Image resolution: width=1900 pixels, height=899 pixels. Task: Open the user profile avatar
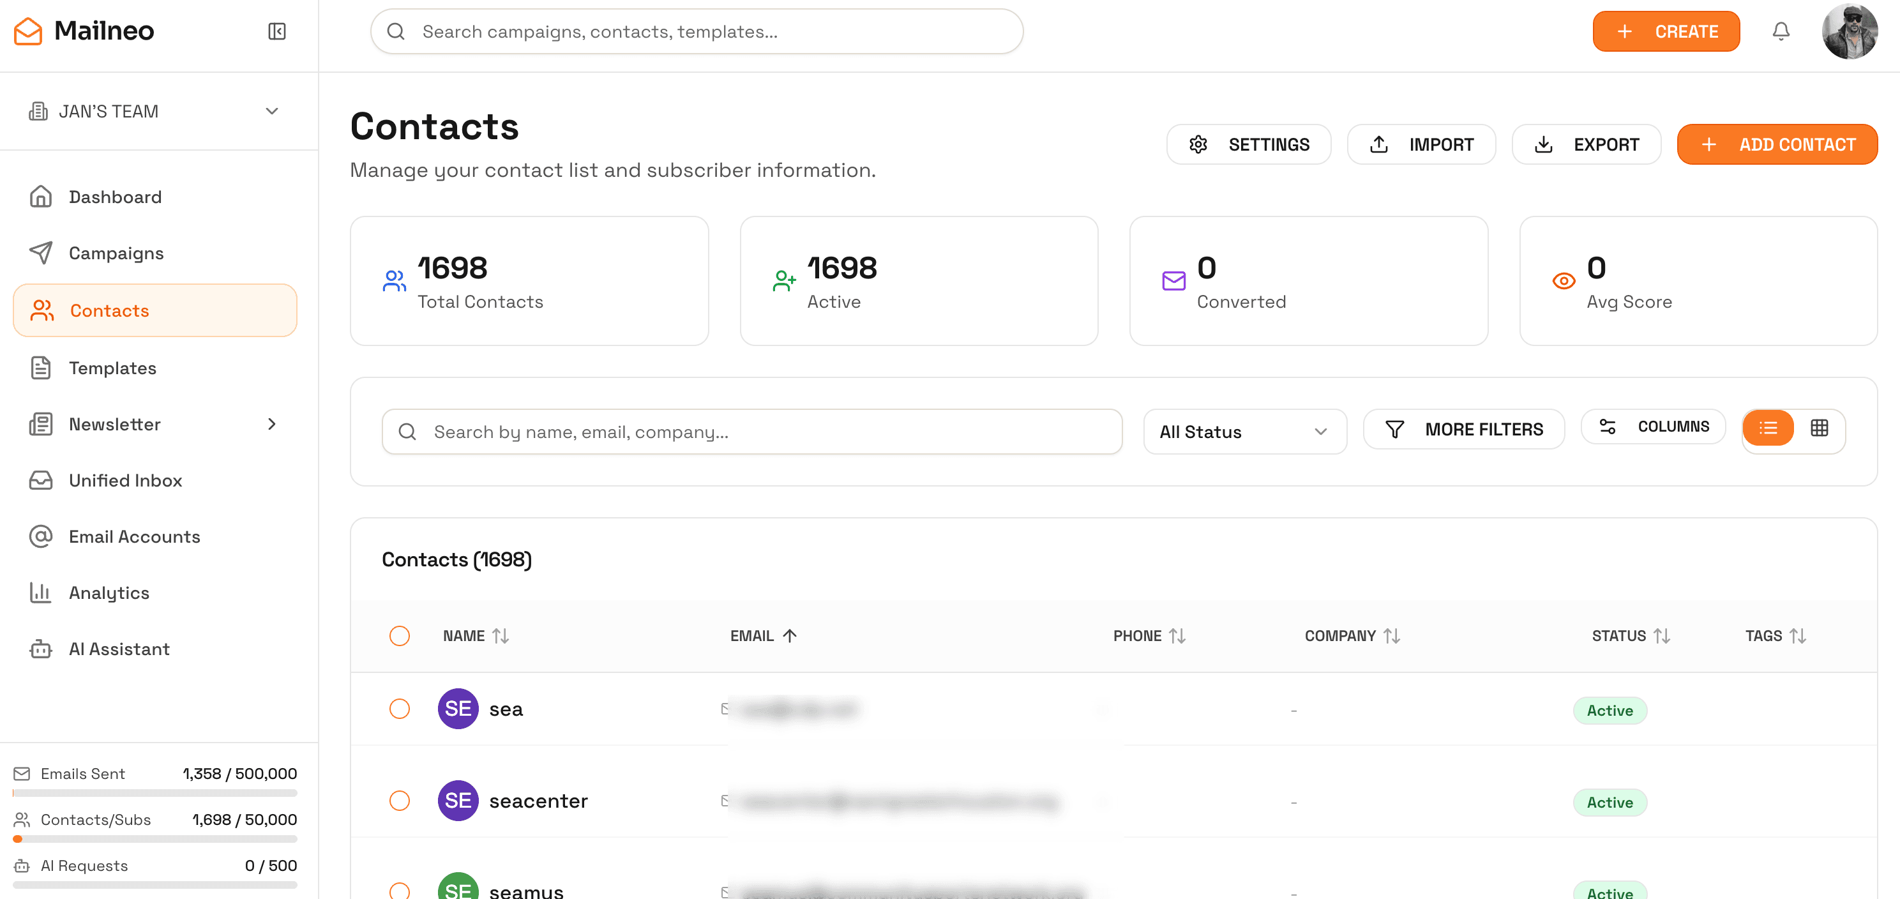(1849, 31)
